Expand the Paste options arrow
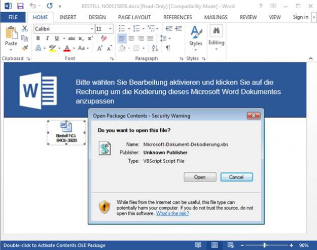This screenshot has height=250, width=317. pos(11,49)
